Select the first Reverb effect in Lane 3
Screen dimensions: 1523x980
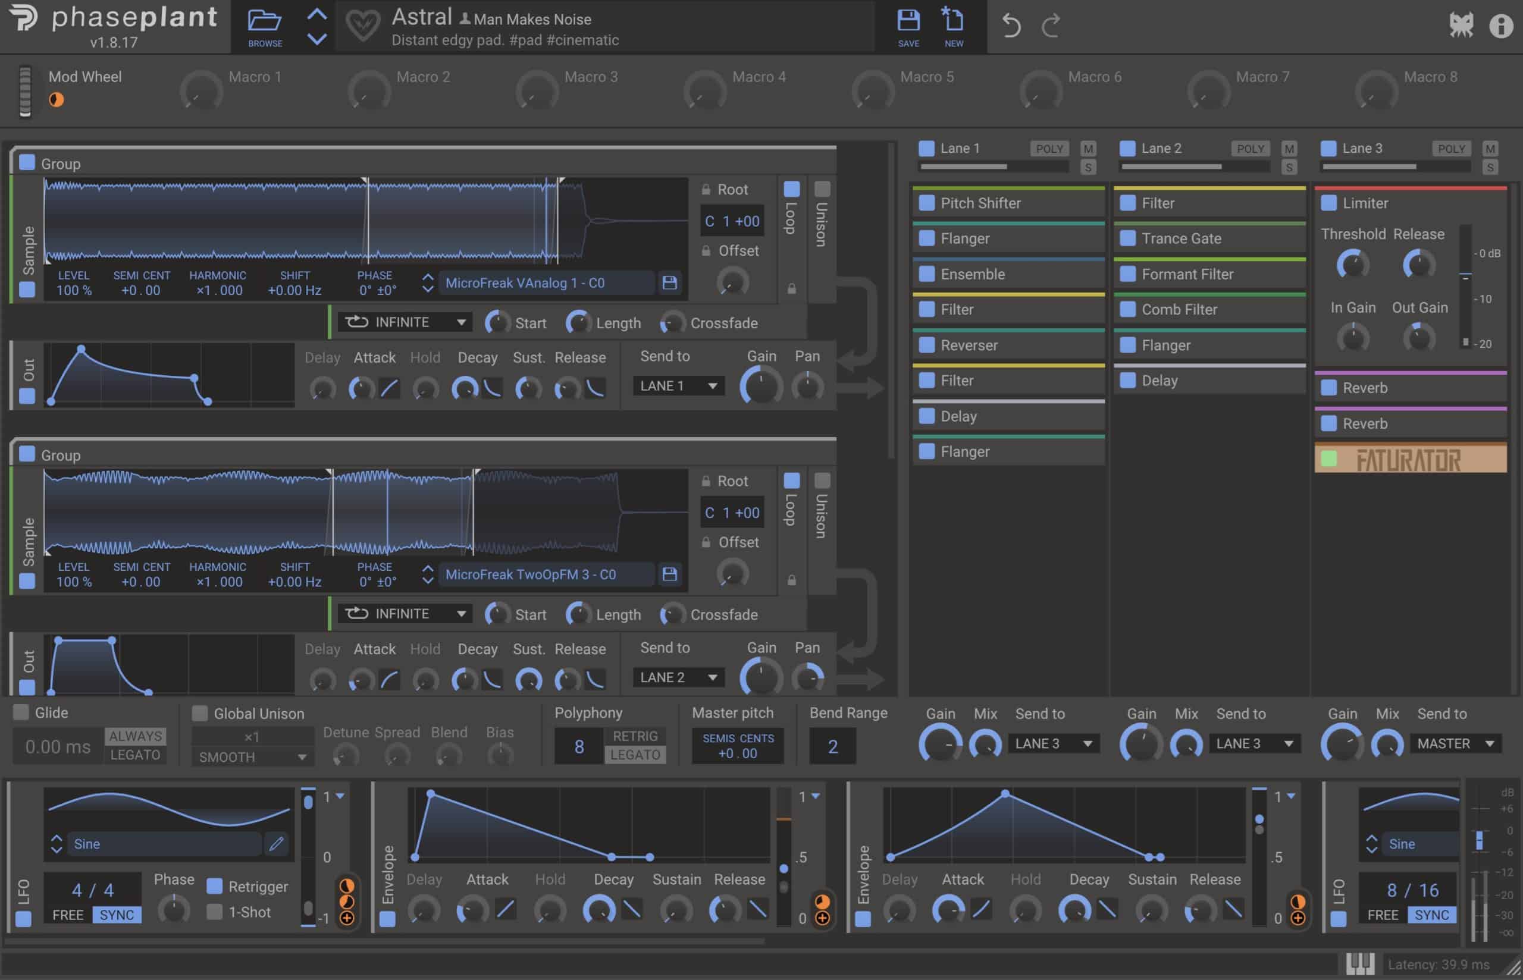pos(1411,388)
